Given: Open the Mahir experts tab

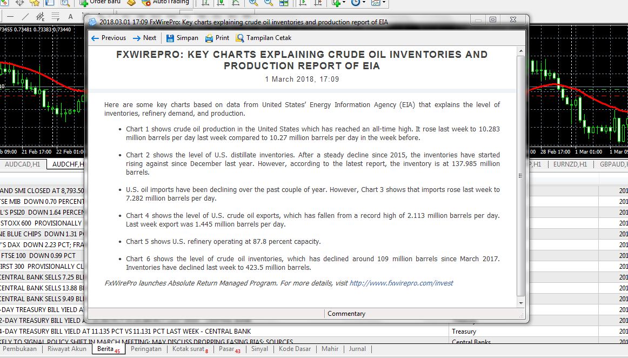Looking at the screenshot, I should (330, 349).
